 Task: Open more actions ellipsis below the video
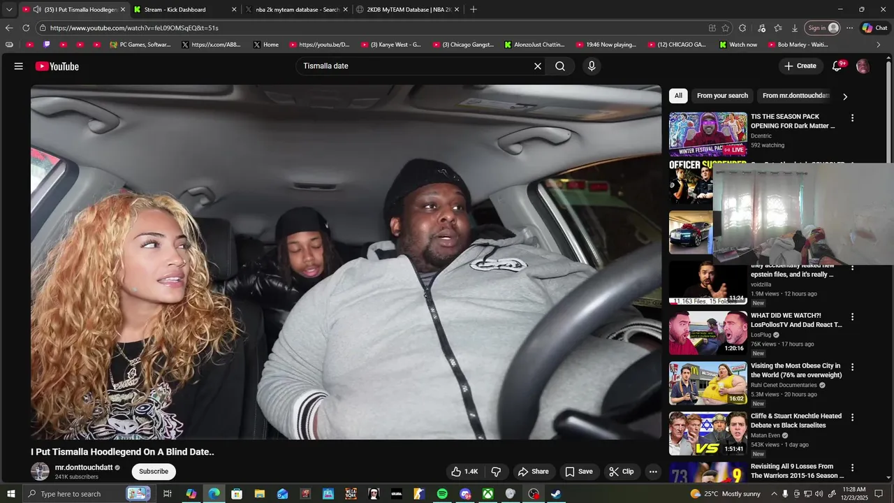point(653,472)
